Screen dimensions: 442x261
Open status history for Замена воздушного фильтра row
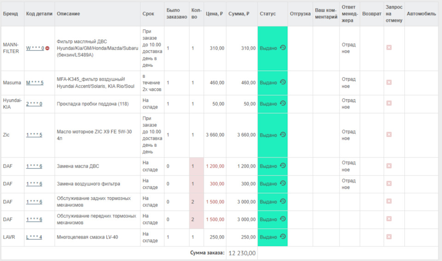coord(283,183)
